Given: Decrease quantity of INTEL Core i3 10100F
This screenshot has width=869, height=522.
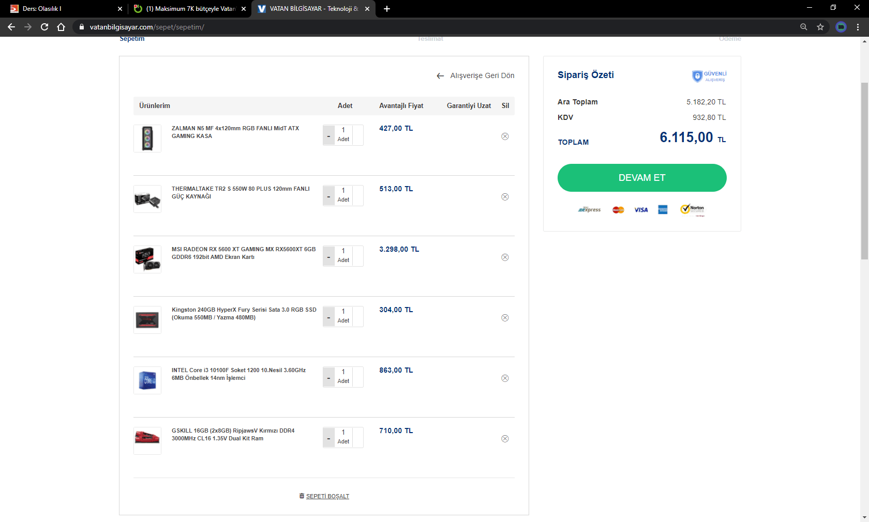Looking at the screenshot, I should (328, 377).
